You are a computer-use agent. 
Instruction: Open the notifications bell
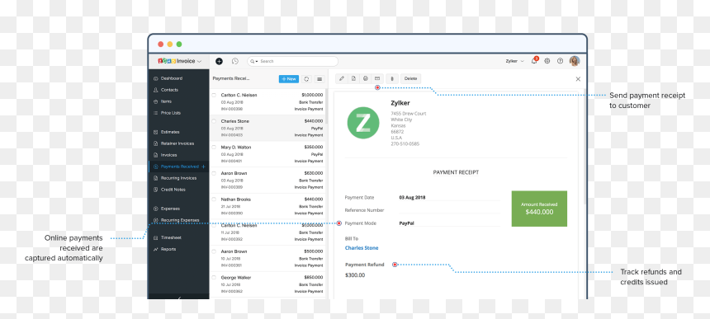coord(534,61)
